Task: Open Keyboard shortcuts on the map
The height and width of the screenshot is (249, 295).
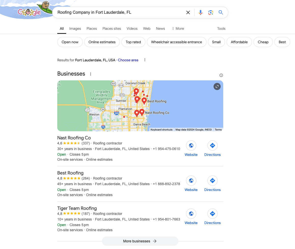Action: (161, 129)
